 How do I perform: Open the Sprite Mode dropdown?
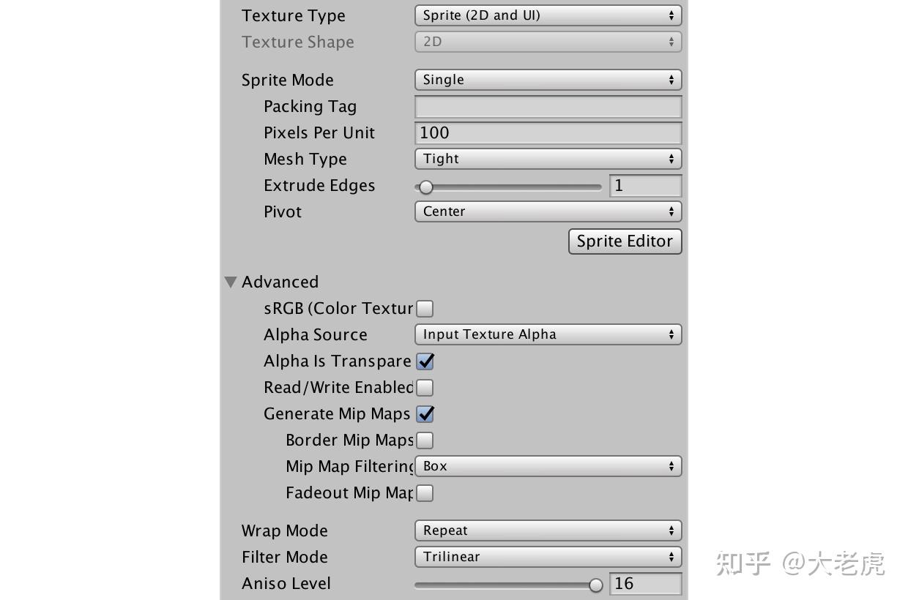click(x=548, y=80)
